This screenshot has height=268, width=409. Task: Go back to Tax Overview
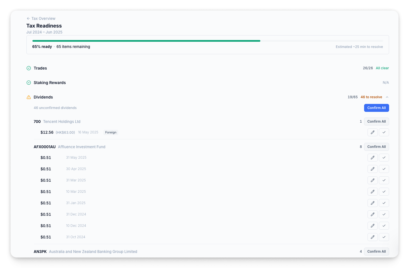point(41,18)
